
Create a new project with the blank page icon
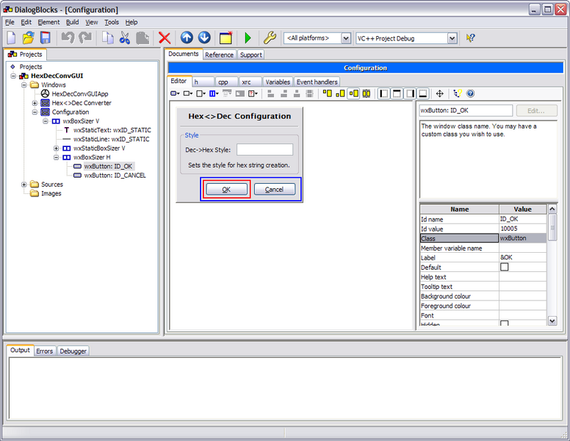pyautogui.click(x=11, y=37)
